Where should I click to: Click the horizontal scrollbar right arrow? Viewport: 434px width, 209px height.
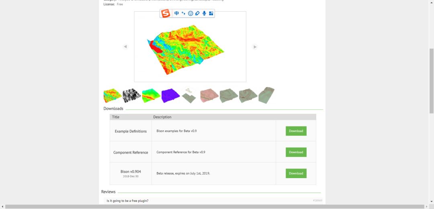point(426,207)
